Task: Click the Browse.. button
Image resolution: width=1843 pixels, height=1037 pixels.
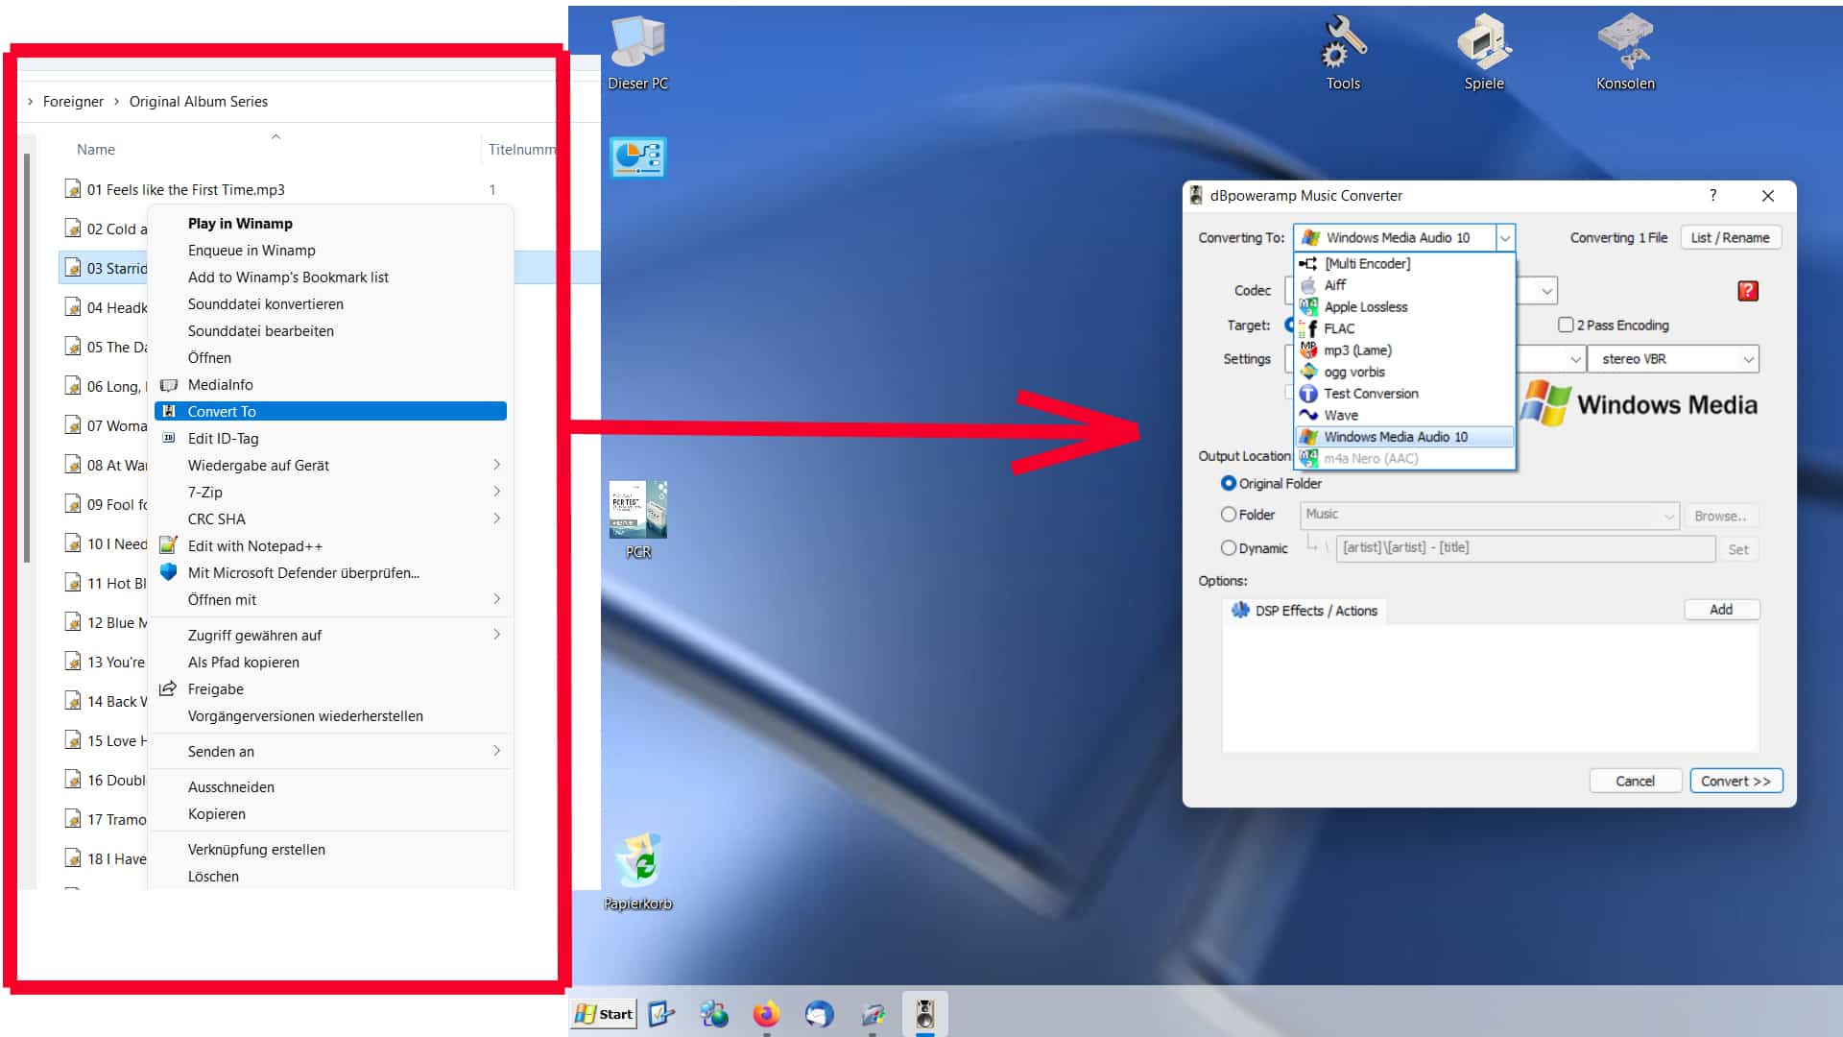Action: pos(1720,516)
